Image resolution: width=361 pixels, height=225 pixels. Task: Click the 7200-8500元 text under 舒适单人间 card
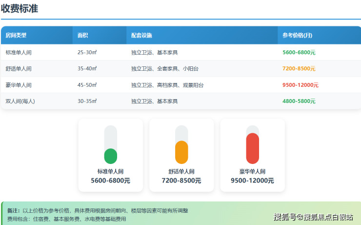181,181
